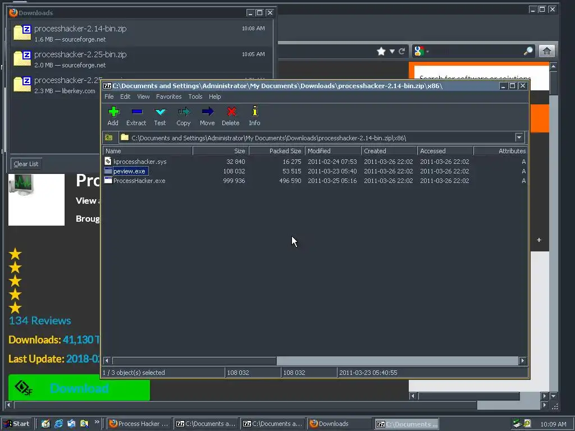
Task: Click the Clear List button
Action: coord(26,164)
